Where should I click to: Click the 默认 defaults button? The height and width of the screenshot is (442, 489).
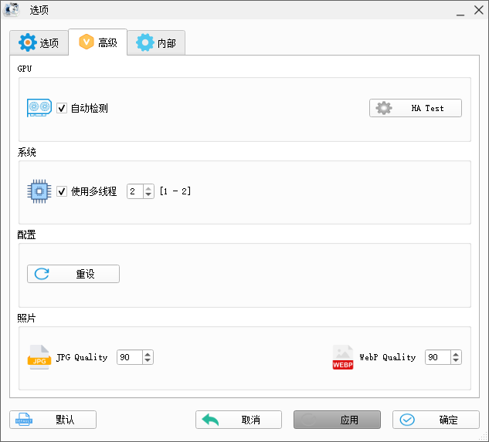pyautogui.click(x=53, y=420)
